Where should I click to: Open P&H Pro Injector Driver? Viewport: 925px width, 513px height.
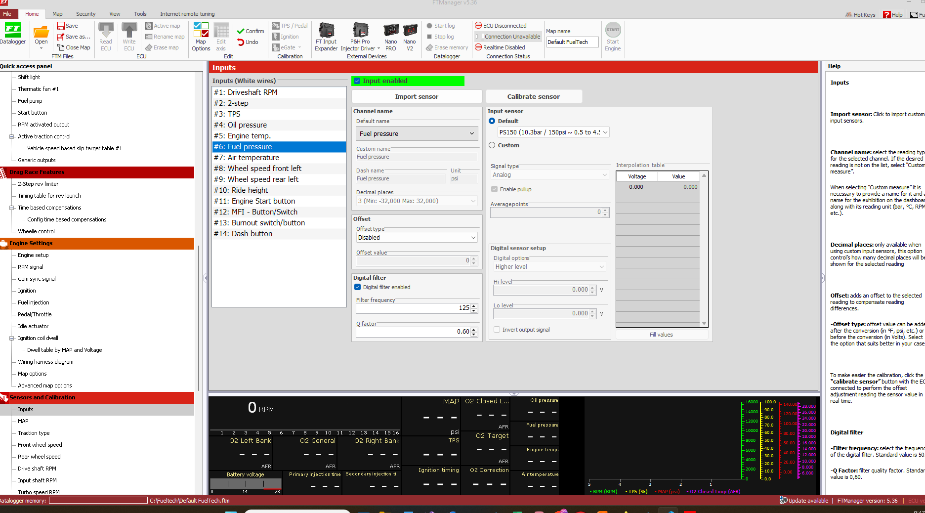tap(361, 37)
